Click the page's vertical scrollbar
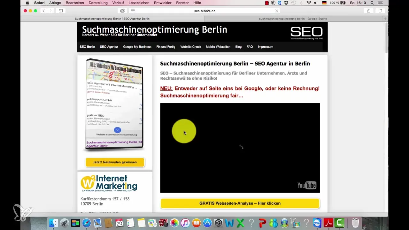 coord(386,38)
